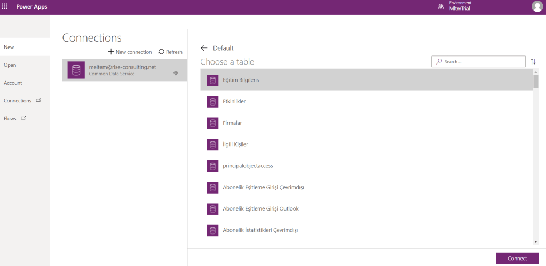This screenshot has height=266, width=546.
Task: Click the back arrow next to Default
Action: (204, 48)
